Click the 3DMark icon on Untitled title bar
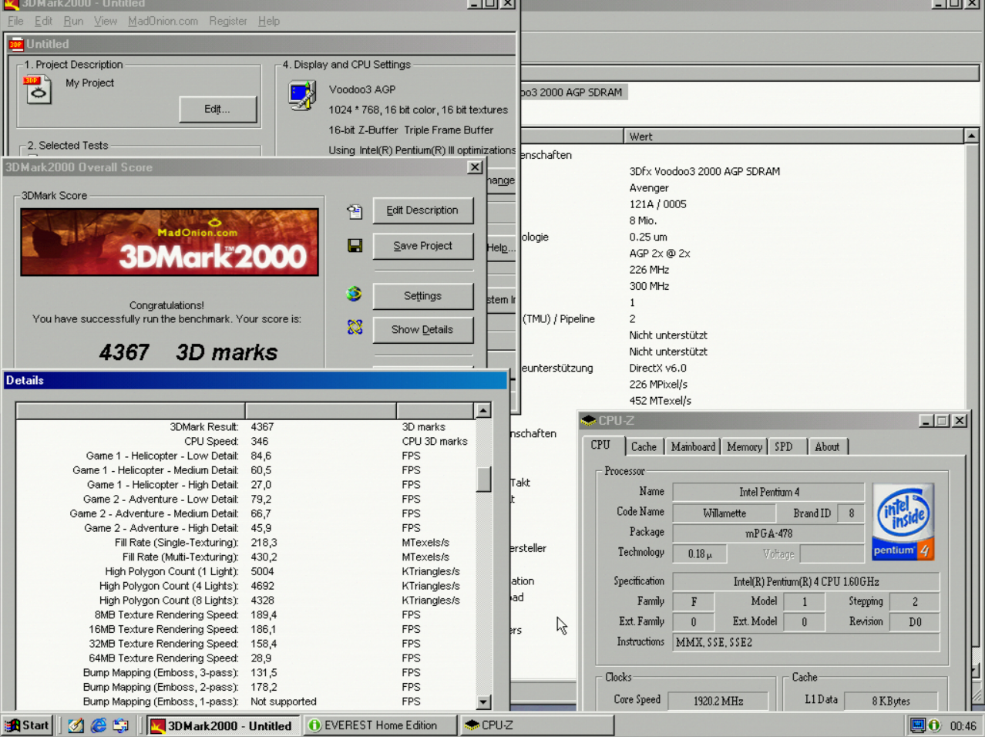 (16, 44)
